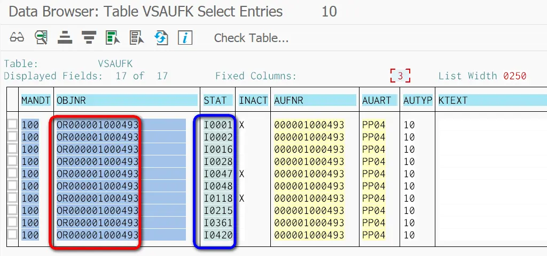
Task: Tick the checkbox for row I0001
Action: coord(13,125)
